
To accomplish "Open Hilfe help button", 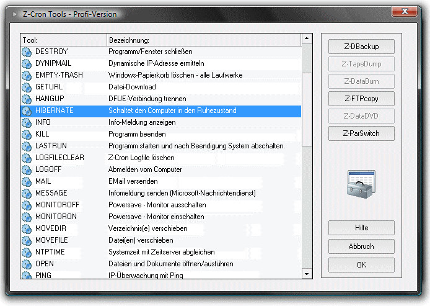I will pos(361,228).
